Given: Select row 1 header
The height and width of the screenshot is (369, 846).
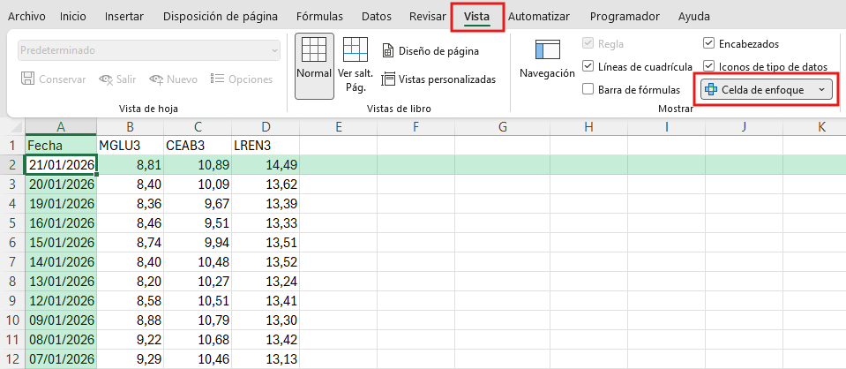Looking at the screenshot, I should point(12,146).
